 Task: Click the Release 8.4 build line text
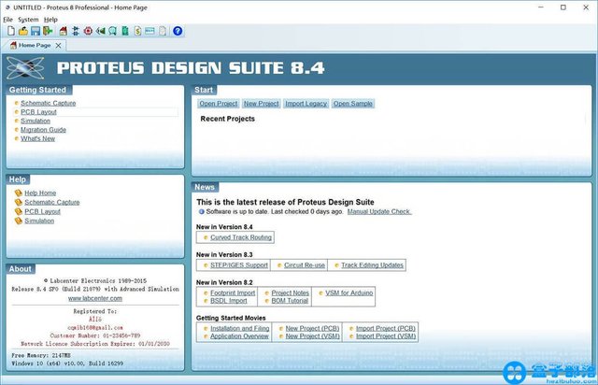coord(95,290)
